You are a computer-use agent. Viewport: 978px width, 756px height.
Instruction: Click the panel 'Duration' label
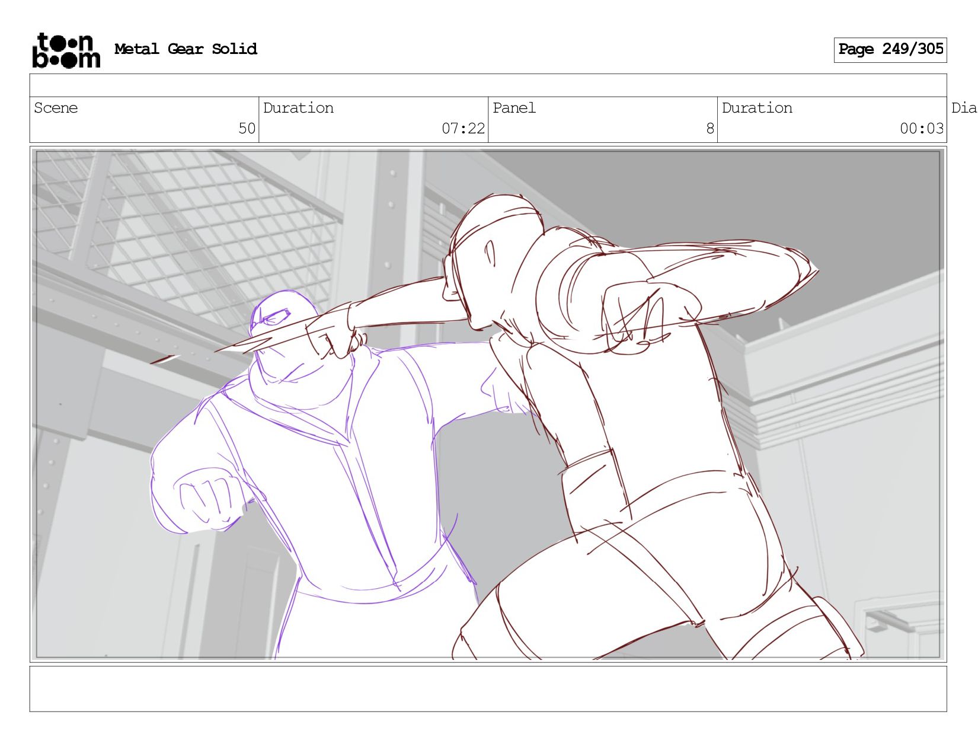tap(757, 108)
